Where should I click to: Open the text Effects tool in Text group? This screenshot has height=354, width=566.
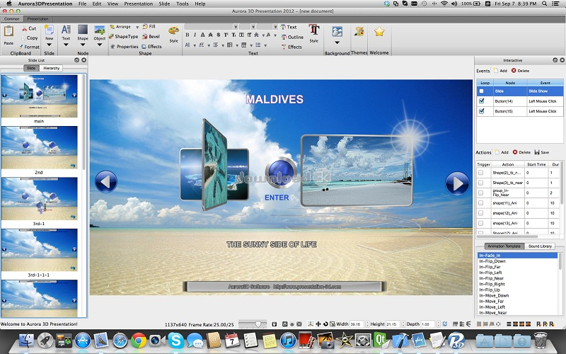tap(291, 47)
